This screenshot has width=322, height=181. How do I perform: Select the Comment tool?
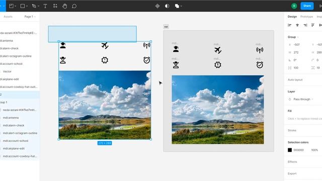point(74,6)
